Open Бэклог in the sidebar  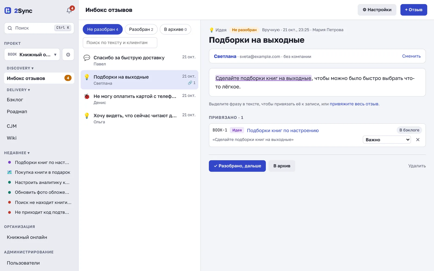tap(39, 100)
